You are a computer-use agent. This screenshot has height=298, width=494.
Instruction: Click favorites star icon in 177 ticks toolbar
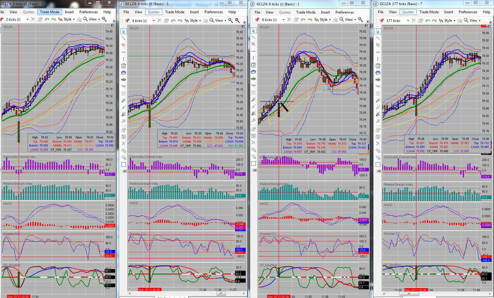460,20
